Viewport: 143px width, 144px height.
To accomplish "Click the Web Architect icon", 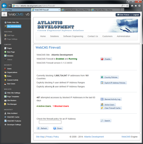I will tap(5, 113).
